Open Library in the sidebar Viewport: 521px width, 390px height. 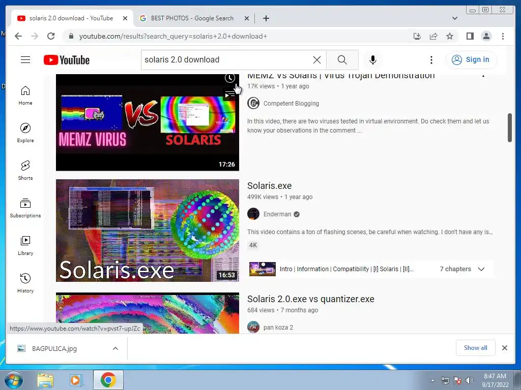25,245
